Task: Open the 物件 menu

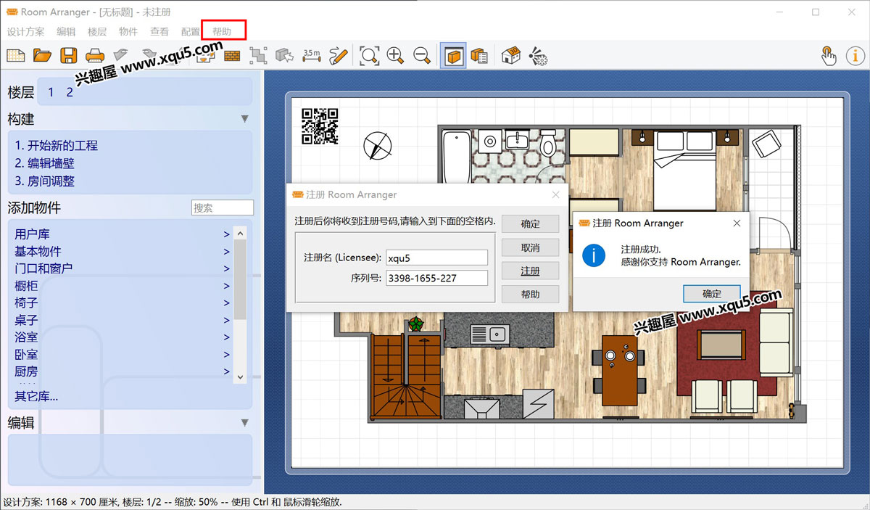Action: point(128,31)
